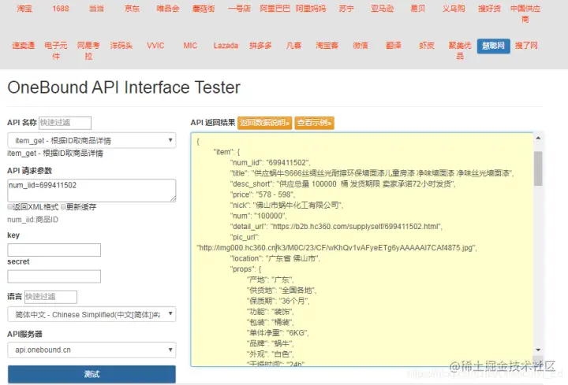Click the num_iid request parameters textarea
This screenshot has width=568, height=385.
click(92, 191)
